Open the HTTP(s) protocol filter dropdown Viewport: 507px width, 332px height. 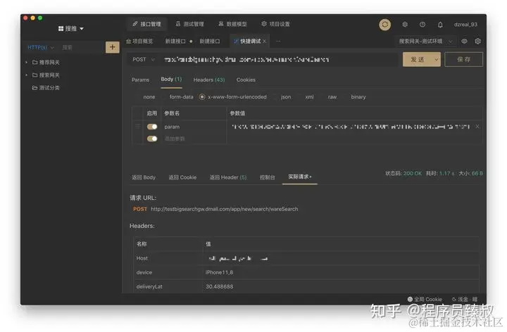click(x=41, y=47)
